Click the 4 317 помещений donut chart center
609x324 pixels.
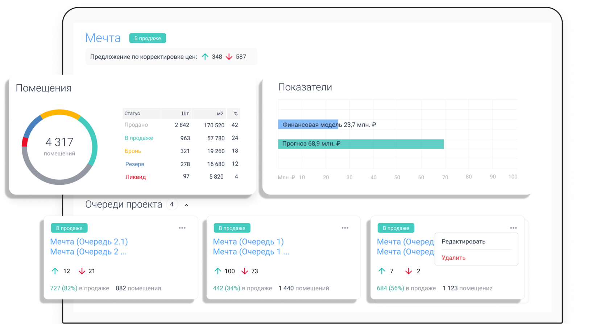point(59,146)
